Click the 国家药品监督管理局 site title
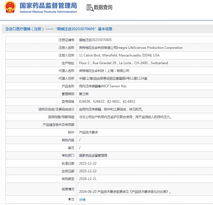Image resolution: width=213 pixels, height=205 pixels. (x=48, y=6)
